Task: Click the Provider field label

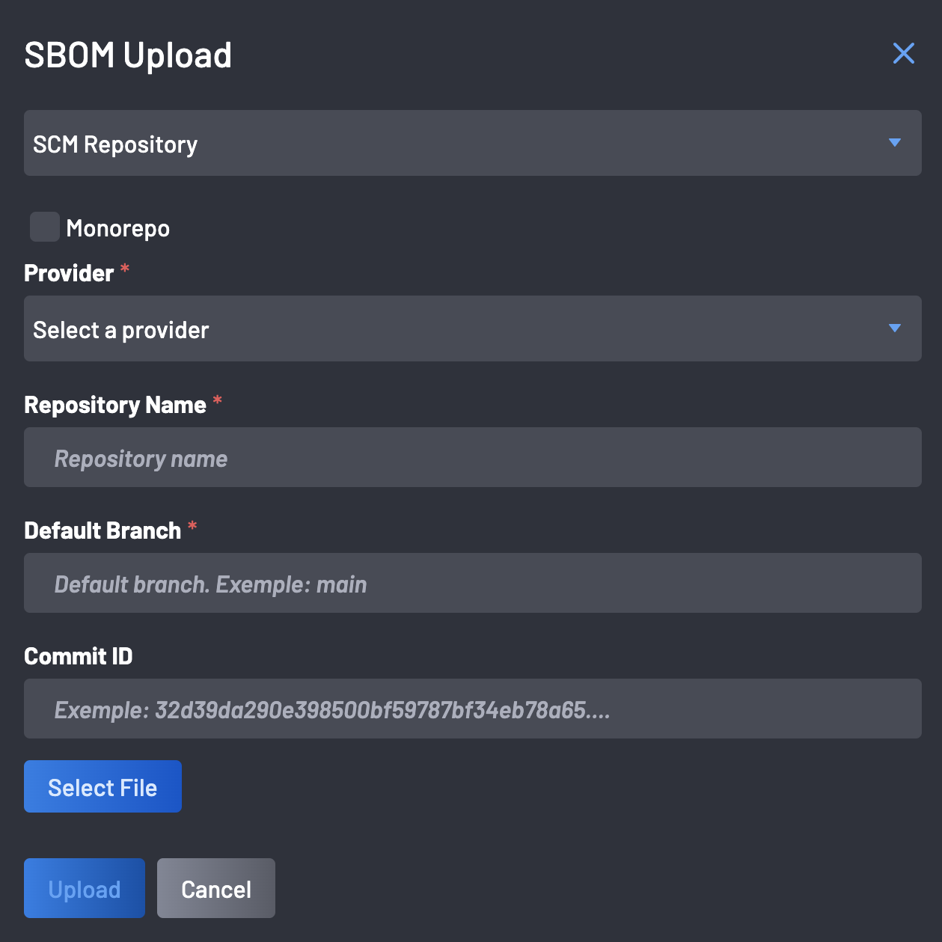Action: 69,273
